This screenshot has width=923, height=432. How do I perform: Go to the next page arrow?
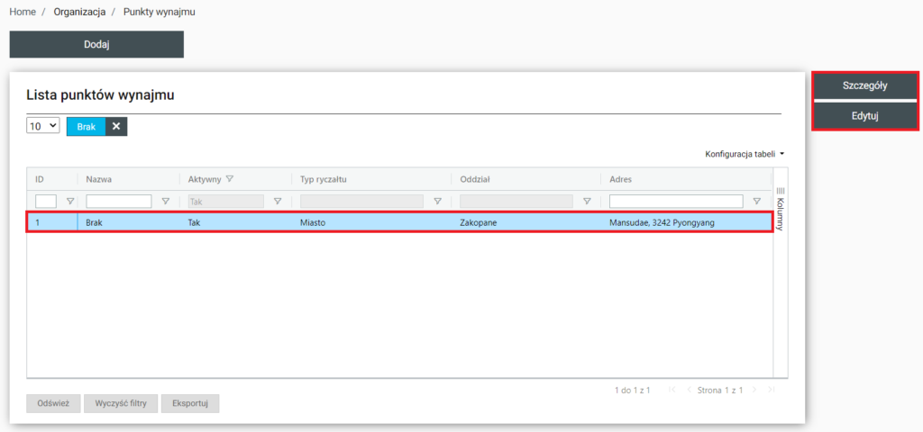(754, 390)
